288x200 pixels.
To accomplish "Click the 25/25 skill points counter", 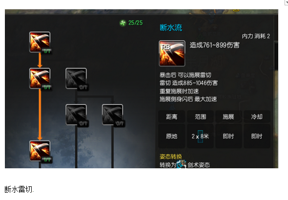I will click(135, 23).
